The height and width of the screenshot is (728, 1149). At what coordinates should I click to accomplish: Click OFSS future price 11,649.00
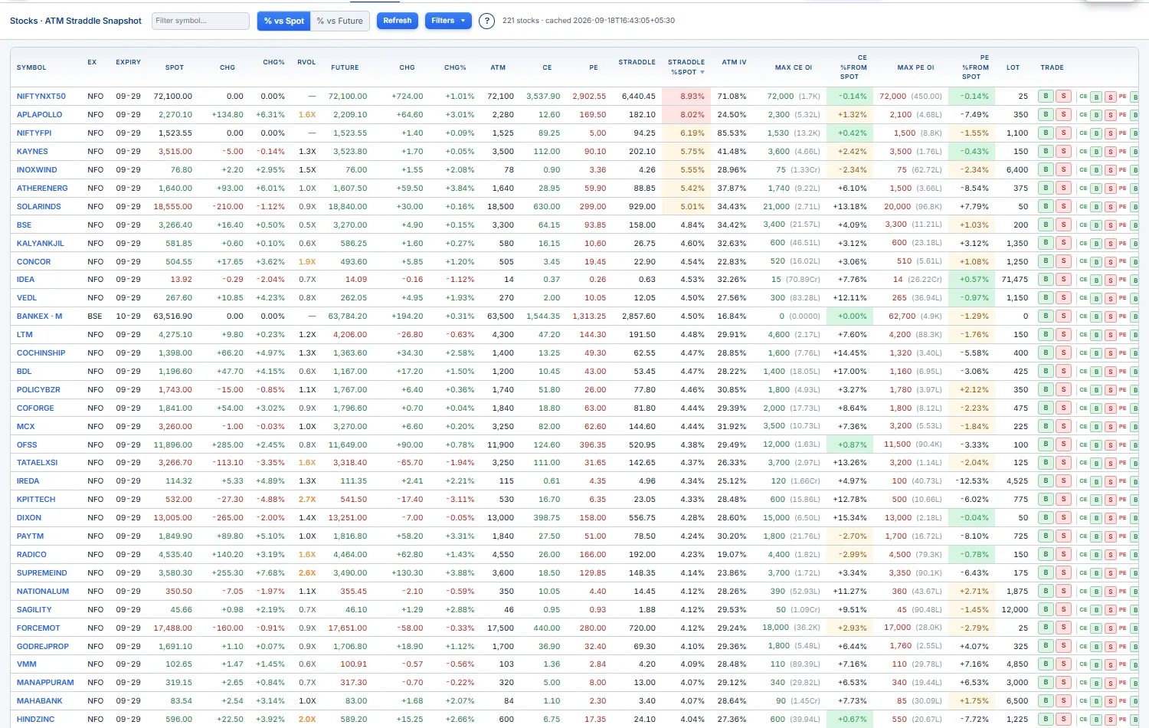pyautogui.click(x=348, y=445)
